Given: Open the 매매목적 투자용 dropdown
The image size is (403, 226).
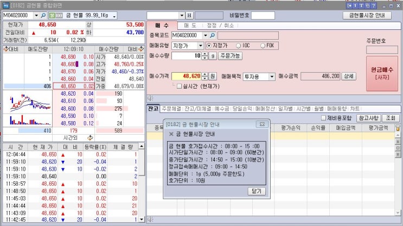Looking at the screenshot, I should 272,77.
